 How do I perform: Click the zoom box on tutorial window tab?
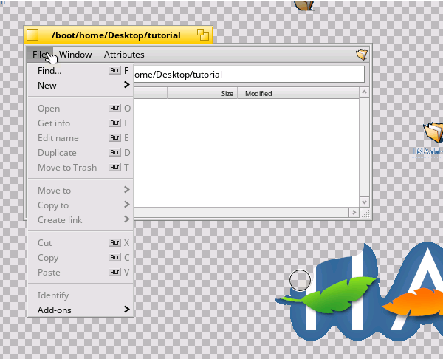point(202,35)
